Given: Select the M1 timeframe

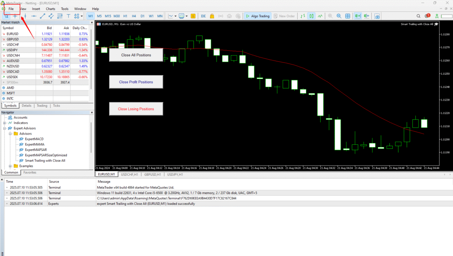Looking at the screenshot, I should [90, 16].
